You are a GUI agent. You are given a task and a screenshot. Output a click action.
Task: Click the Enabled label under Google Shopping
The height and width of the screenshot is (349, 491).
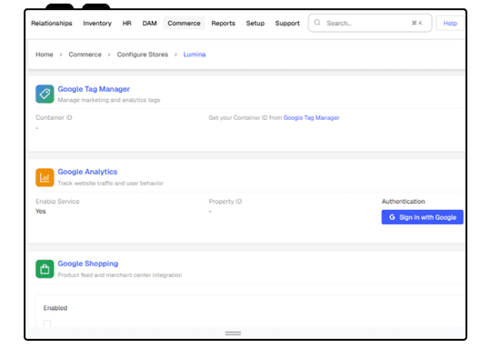(x=55, y=308)
